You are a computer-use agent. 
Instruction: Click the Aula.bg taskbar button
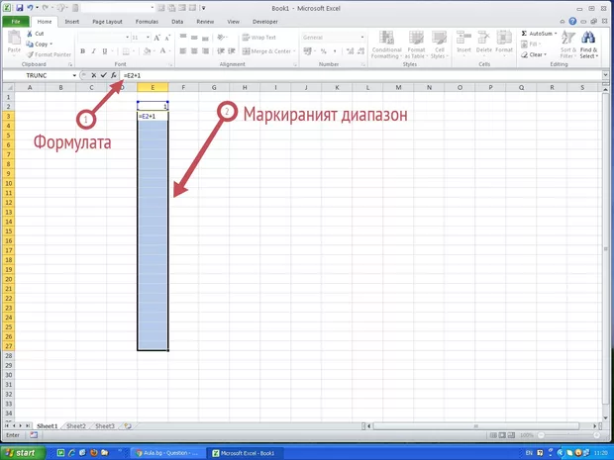click(166, 453)
